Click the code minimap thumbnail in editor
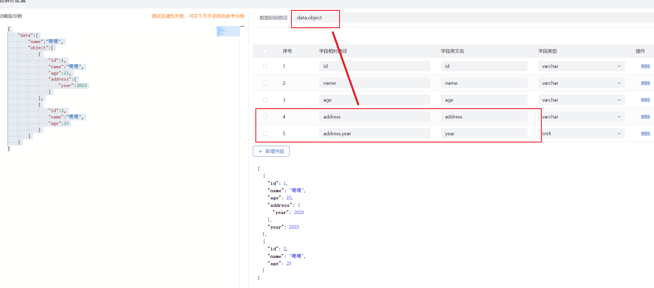654x288 pixels. pos(228,31)
